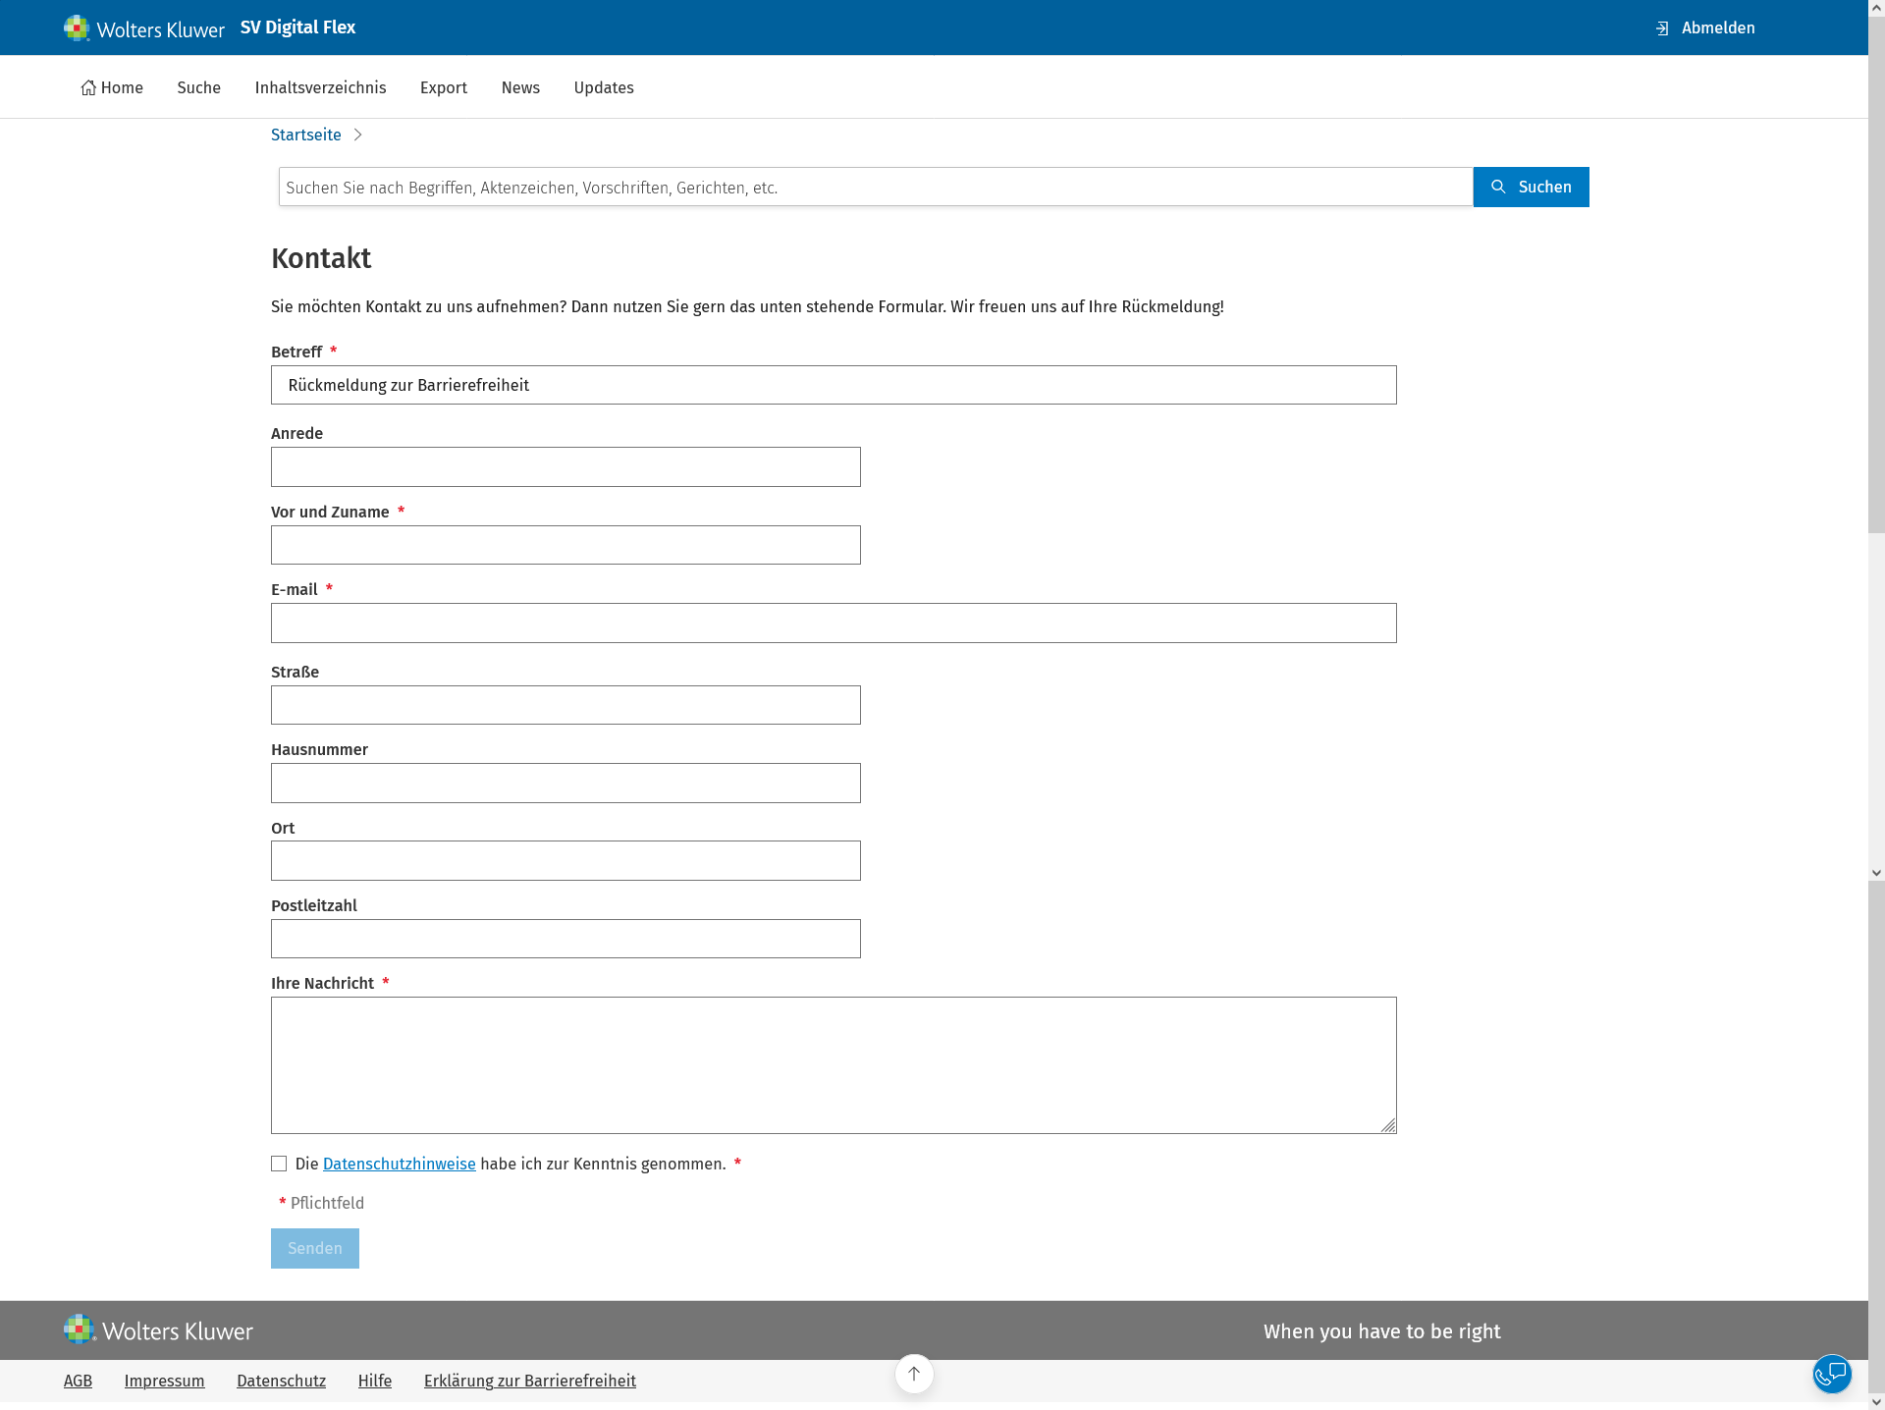Open the Anrede salutation field

[x=565, y=467]
